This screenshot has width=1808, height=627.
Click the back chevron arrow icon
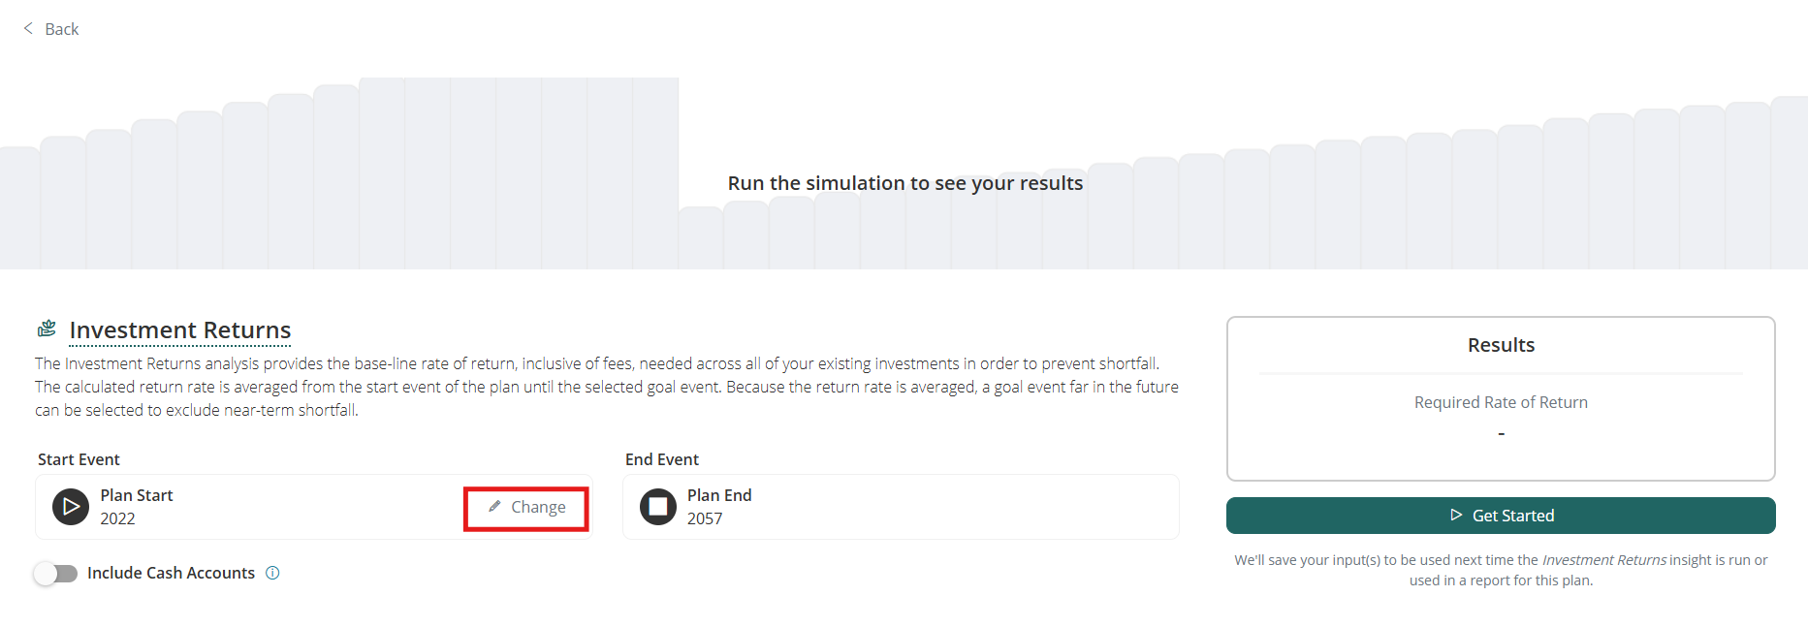[x=28, y=28]
